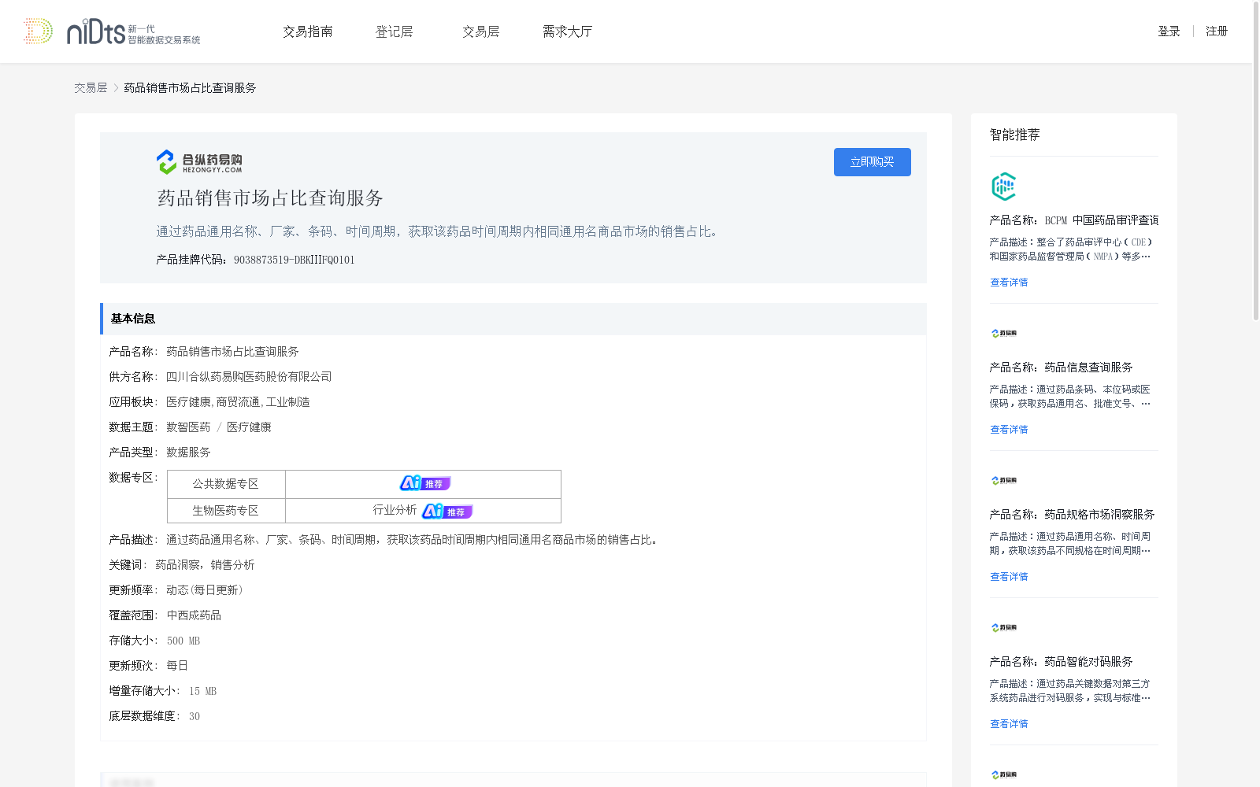Click underlying data dimension value 30

(x=195, y=716)
